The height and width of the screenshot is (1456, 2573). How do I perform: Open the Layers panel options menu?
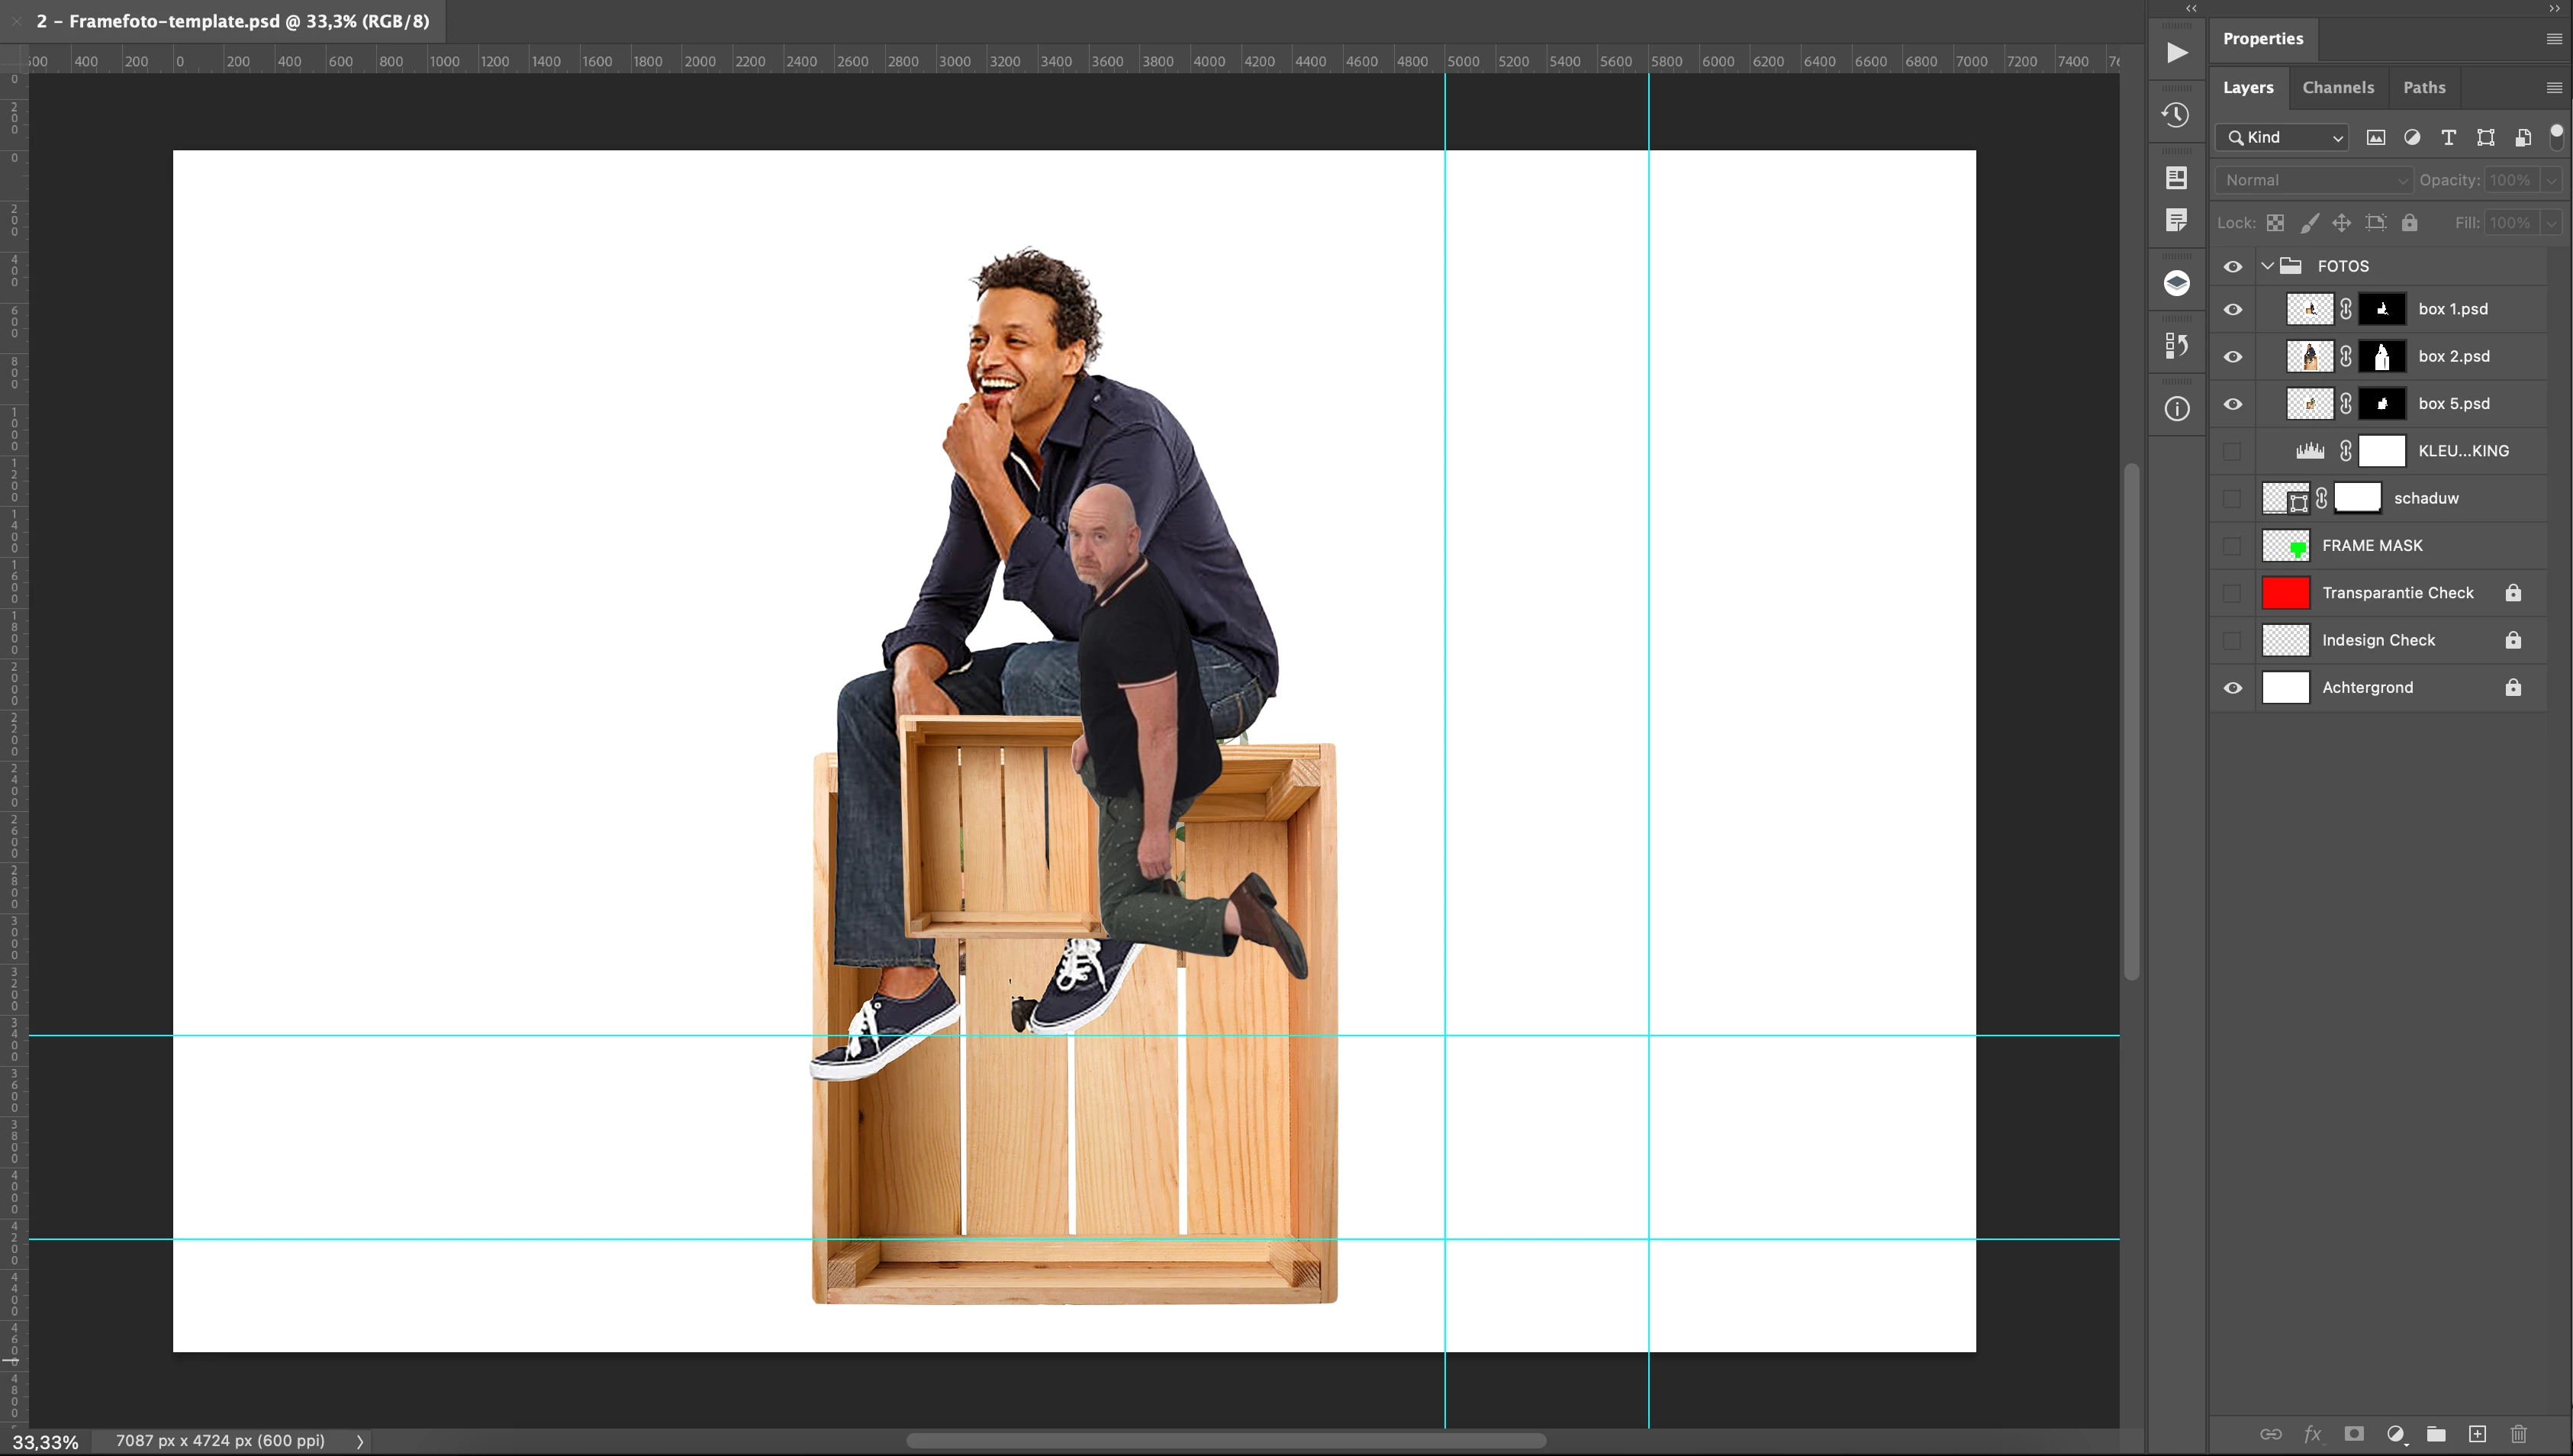pyautogui.click(x=2554, y=88)
